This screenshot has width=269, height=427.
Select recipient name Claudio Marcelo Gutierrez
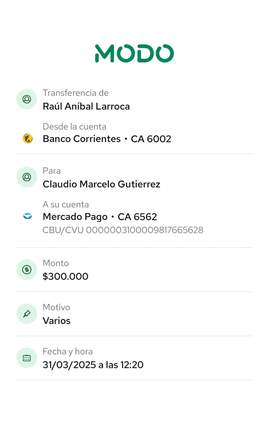point(101,184)
